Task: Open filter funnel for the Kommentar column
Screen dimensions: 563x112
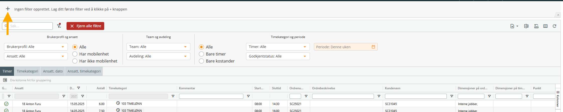Action: point(248,96)
